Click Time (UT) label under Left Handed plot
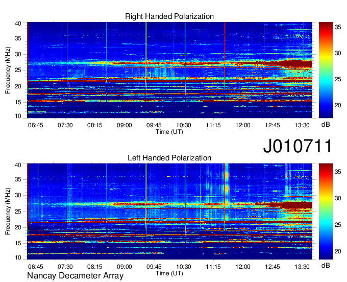347x282 pixels. 169,273
